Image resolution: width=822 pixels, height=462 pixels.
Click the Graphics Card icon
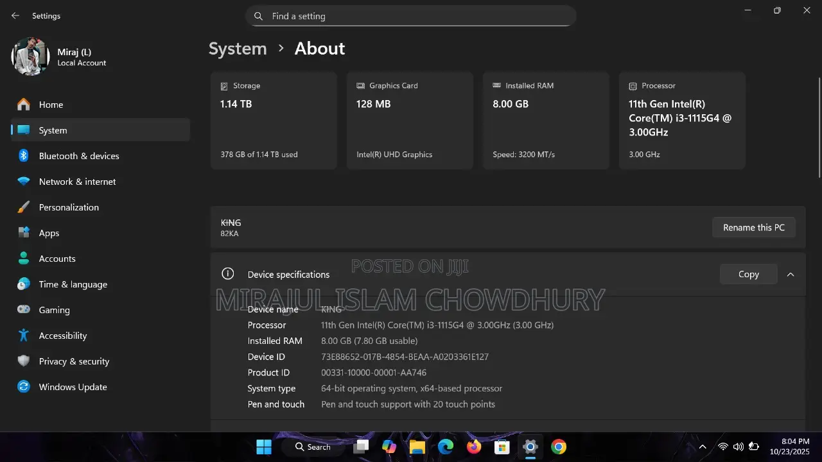[360, 85]
